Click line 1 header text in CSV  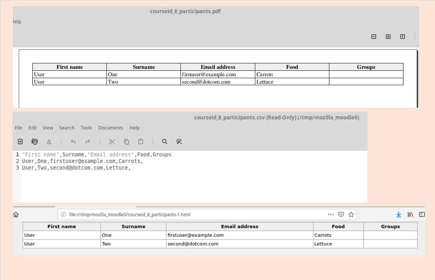coord(97,154)
